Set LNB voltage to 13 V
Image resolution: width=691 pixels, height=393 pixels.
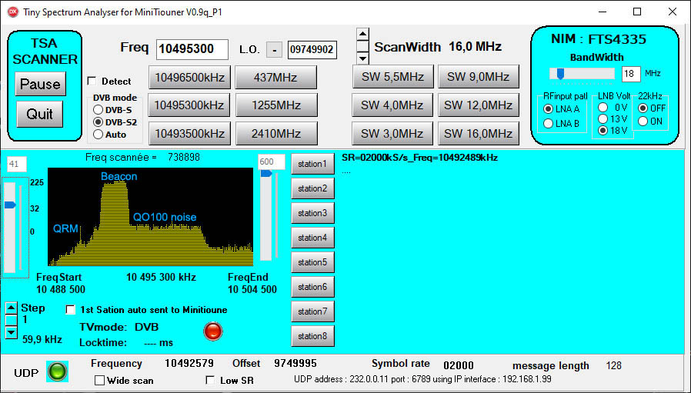coord(603,119)
